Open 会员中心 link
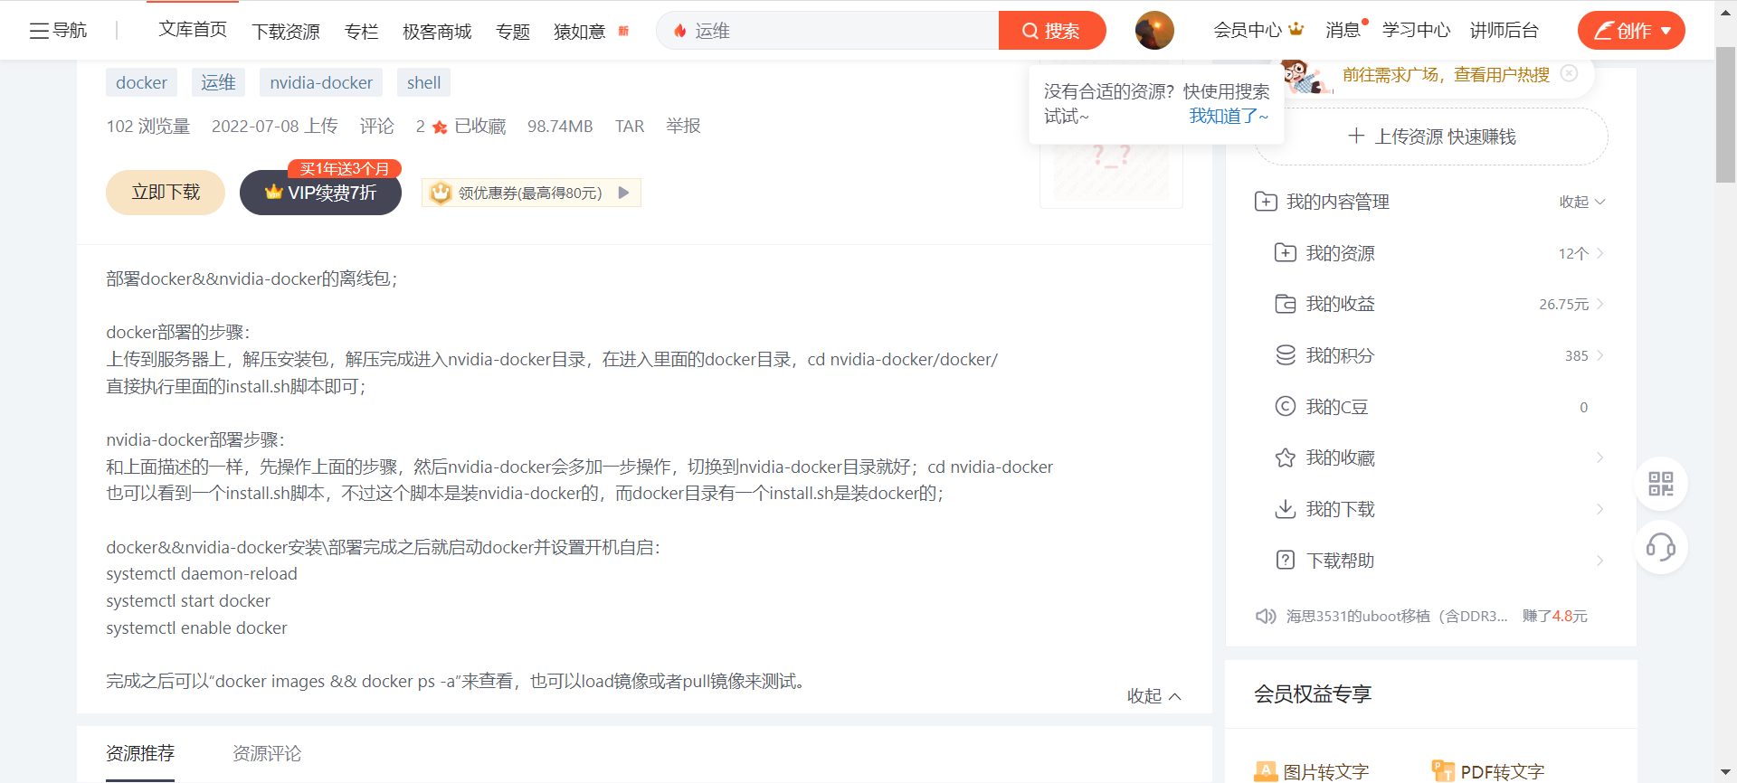The image size is (1737, 783). click(1248, 30)
